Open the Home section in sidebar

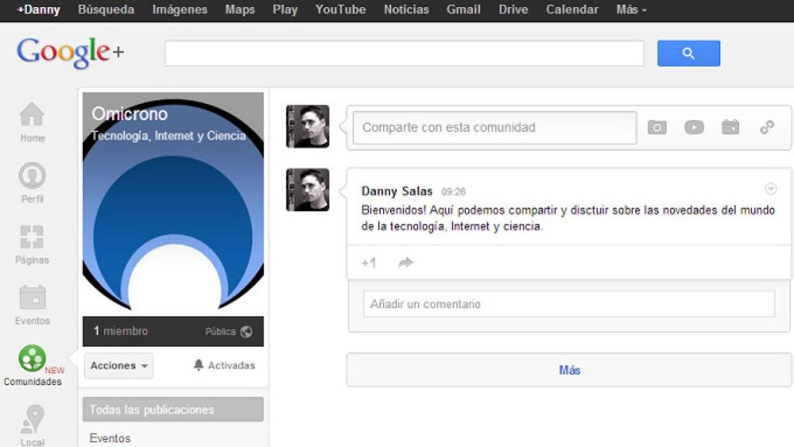(31, 120)
